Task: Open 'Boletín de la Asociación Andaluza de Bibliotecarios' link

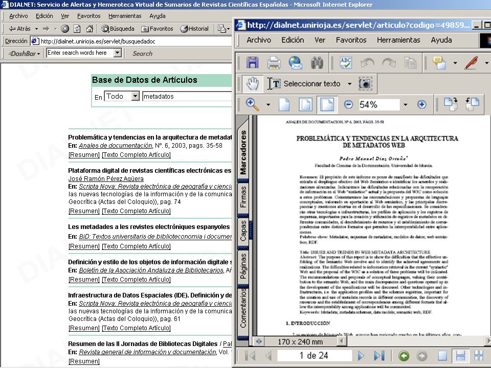Action: click(151, 270)
